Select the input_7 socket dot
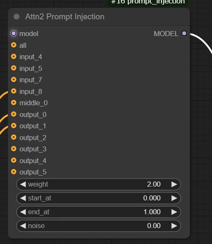212x244 pixels. coord(14,80)
